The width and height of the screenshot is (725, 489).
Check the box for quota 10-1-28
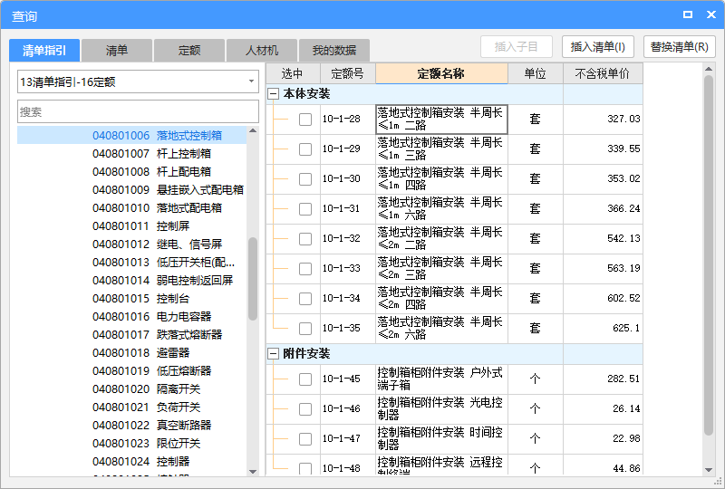coord(305,120)
